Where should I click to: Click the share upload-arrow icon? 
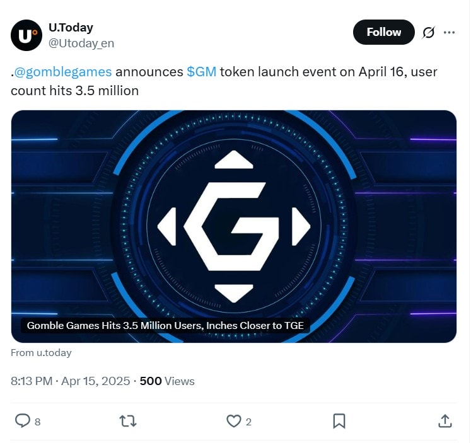pos(444,421)
